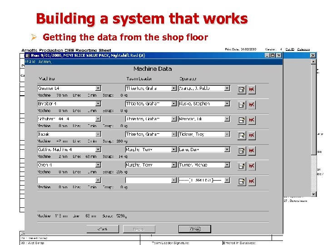Open edit icon for Ilapak row
327x245 pixels.
point(242,135)
